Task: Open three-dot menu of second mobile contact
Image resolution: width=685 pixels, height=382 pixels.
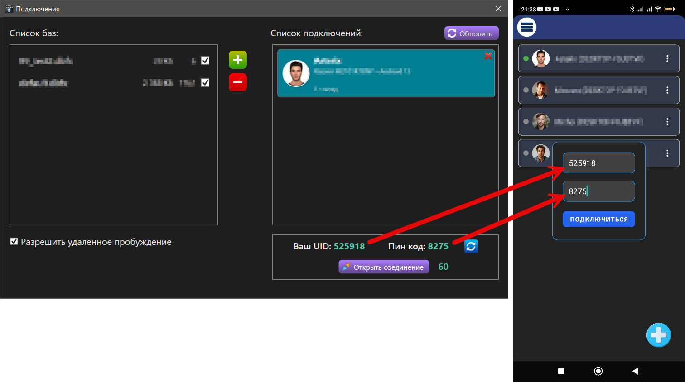Action: [x=667, y=90]
